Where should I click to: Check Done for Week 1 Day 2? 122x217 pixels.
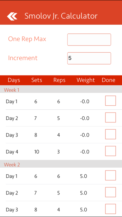[x=110, y=117]
